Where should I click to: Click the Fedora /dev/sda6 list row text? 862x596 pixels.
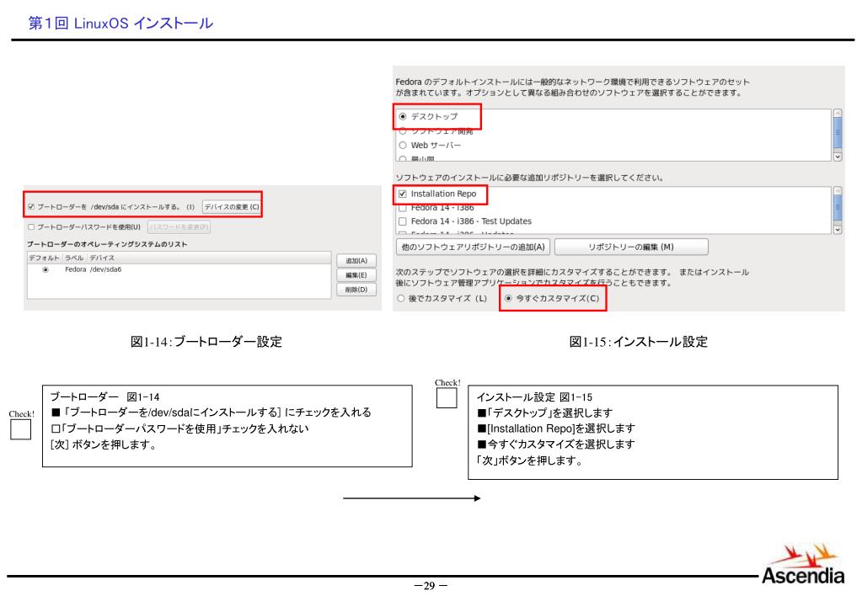tap(93, 269)
